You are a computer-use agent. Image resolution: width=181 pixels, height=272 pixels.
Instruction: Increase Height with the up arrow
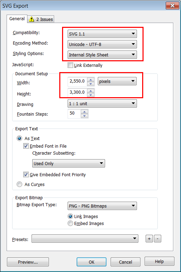pyautogui.click(x=90, y=91)
